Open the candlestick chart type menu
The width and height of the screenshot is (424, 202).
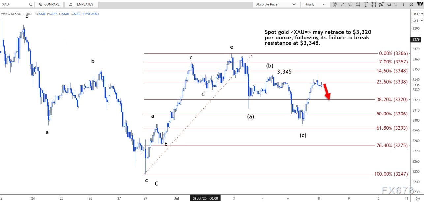(x=335, y=4)
